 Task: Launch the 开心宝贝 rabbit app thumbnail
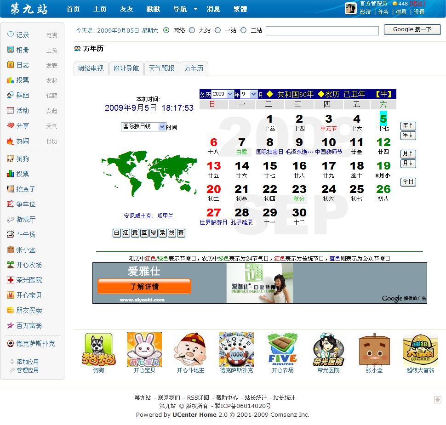pyautogui.click(x=144, y=349)
